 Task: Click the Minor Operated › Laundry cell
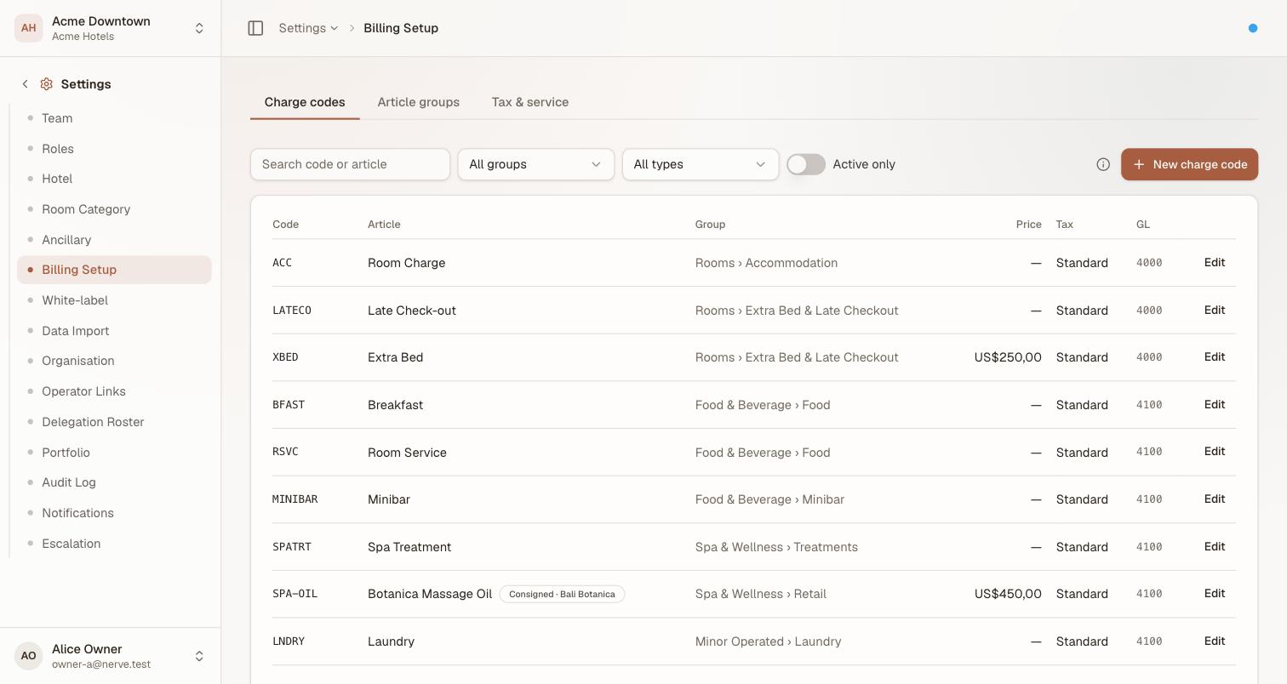click(x=768, y=641)
